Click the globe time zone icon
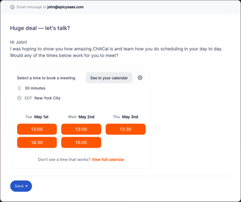The image size is (241, 202). coord(19,98)
